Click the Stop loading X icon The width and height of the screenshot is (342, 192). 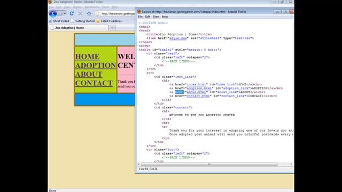tap(80, 13)
